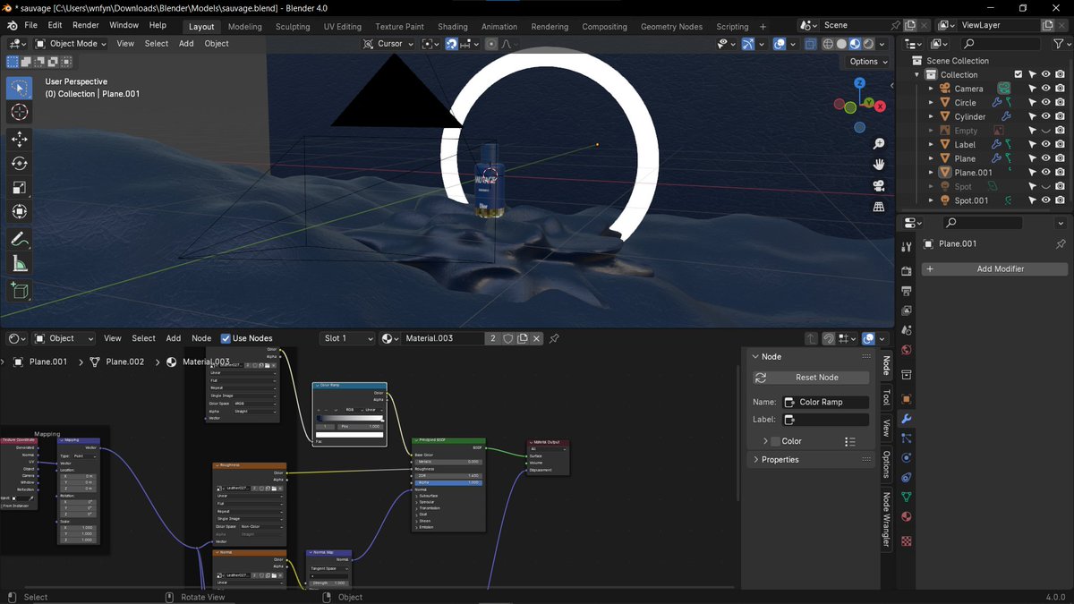Toggle camera view gizmo icon
The width and height of the screenshot is (1074, 604).
click(x=879, y=186)
